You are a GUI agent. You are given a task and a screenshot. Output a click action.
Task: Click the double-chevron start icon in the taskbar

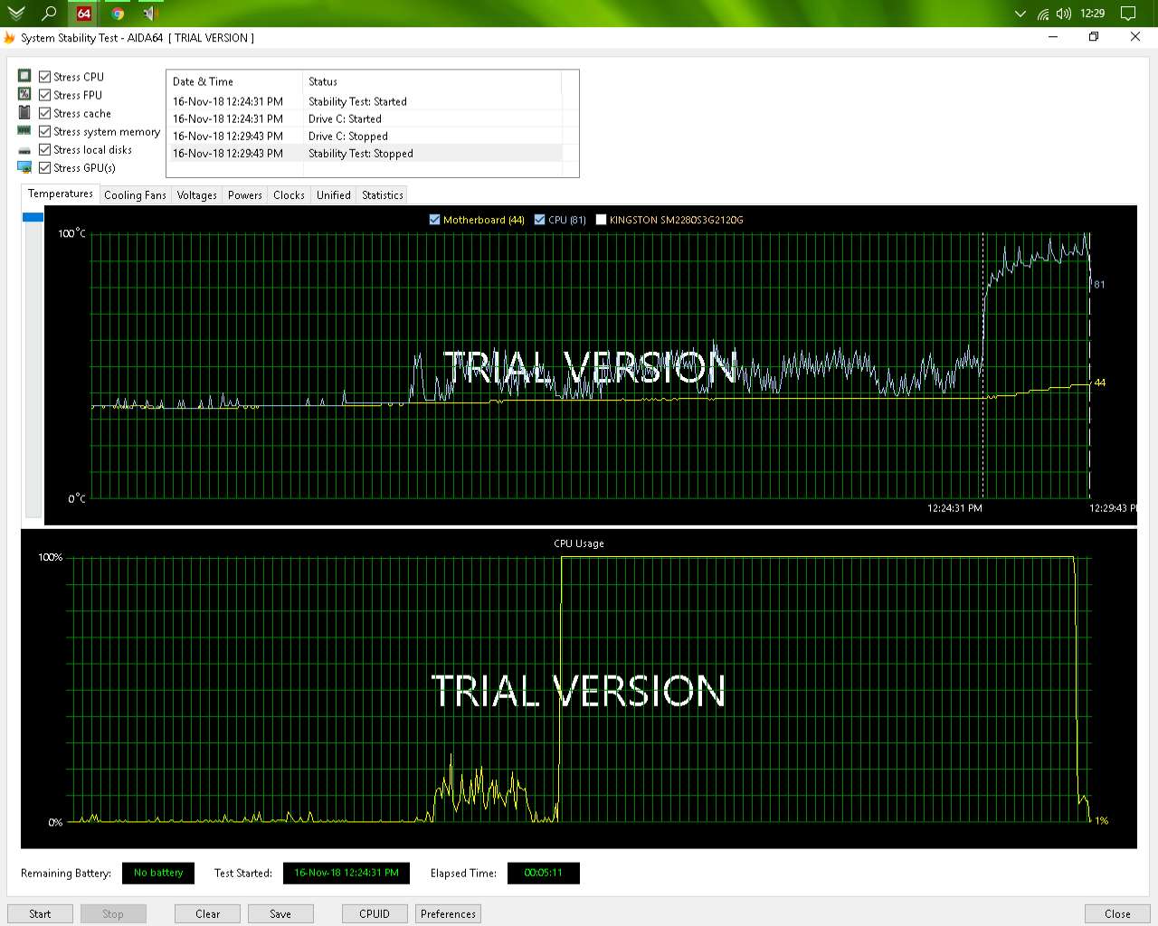tap(16, 14)
